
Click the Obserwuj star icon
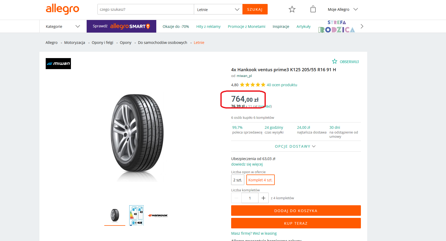(335, 61)
